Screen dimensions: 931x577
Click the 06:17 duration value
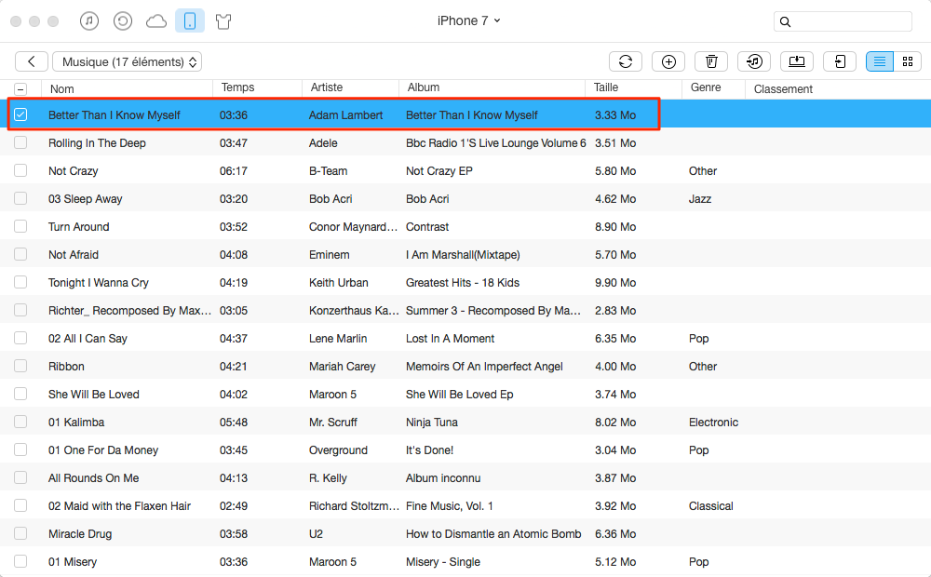234,171
